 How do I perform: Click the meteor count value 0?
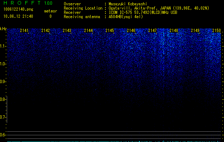(51, 16)
